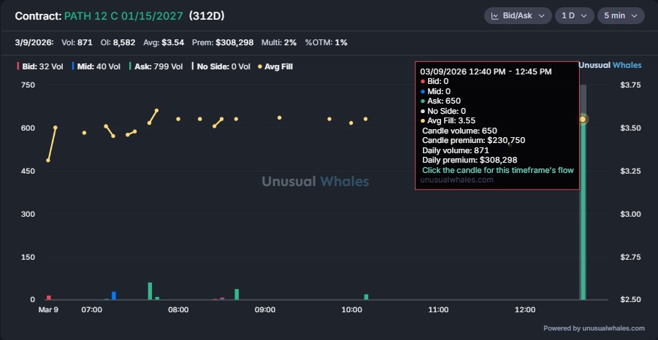
Task: Click the '09:00' time axis label
Action: pos(265,310)
